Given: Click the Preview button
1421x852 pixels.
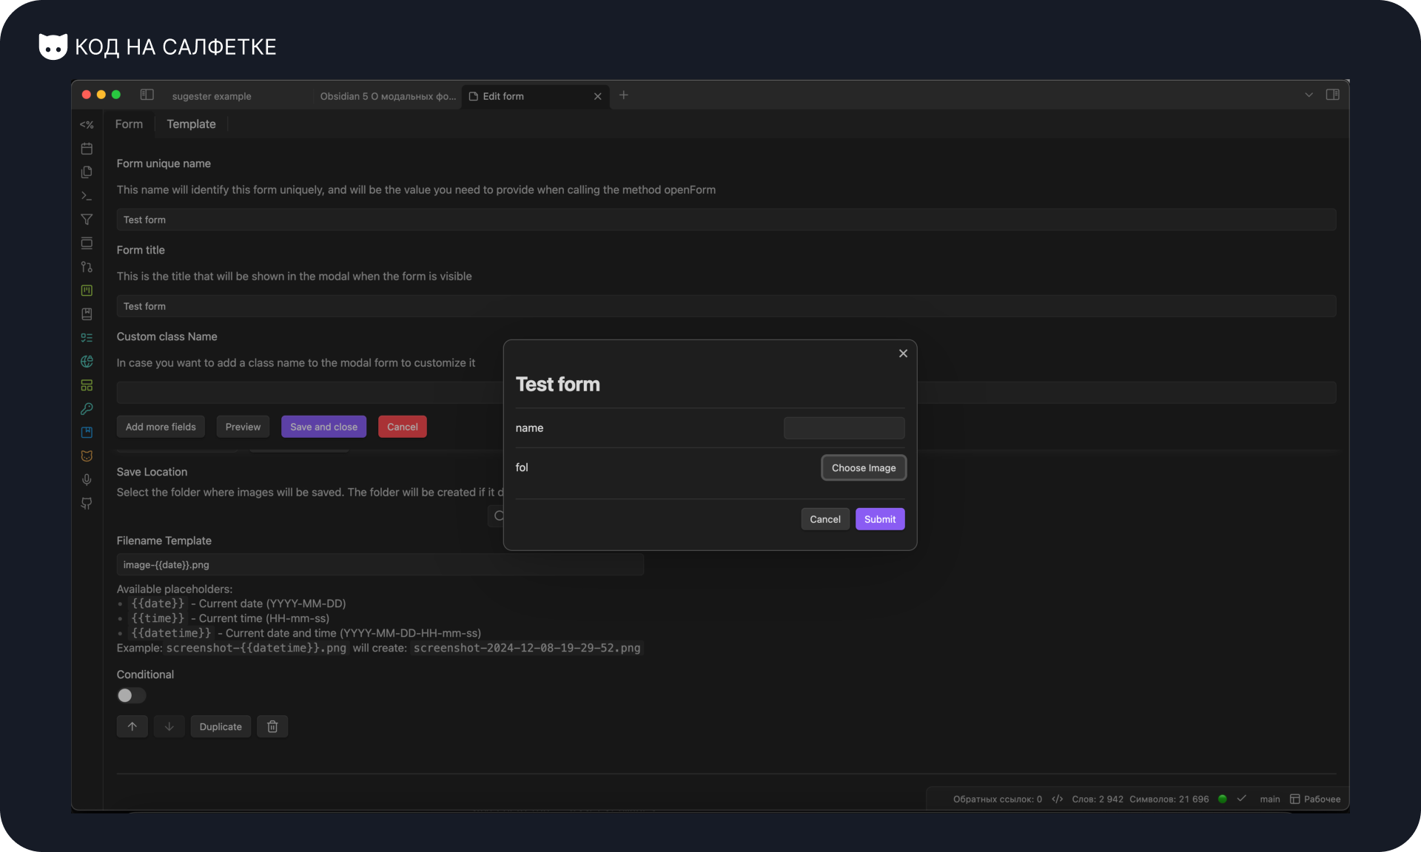Looking at the screenshot, I should 243,427.
